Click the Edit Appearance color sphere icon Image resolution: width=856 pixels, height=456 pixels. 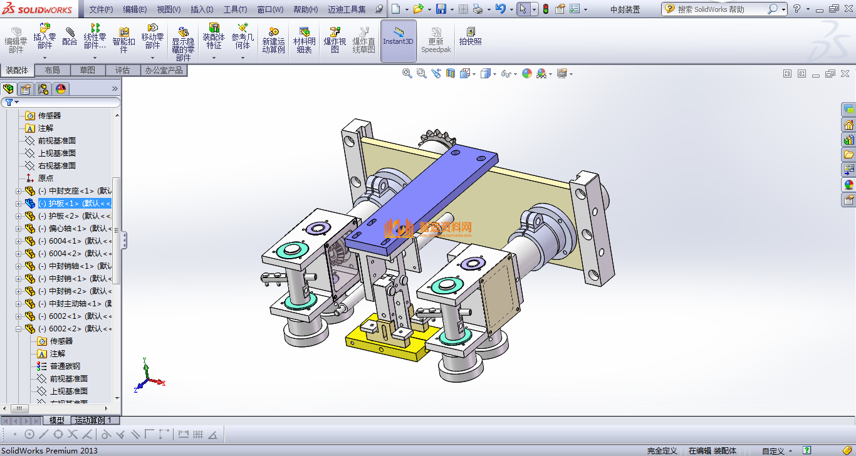526,73
